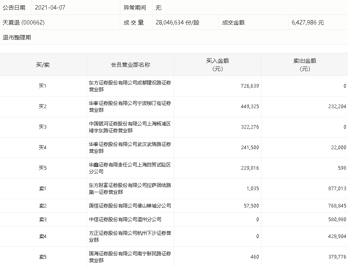Select the stock name 天夏退 (000662)
Image resolution: width=348 pixels, height=267 pixels.
tap(23, 23)
